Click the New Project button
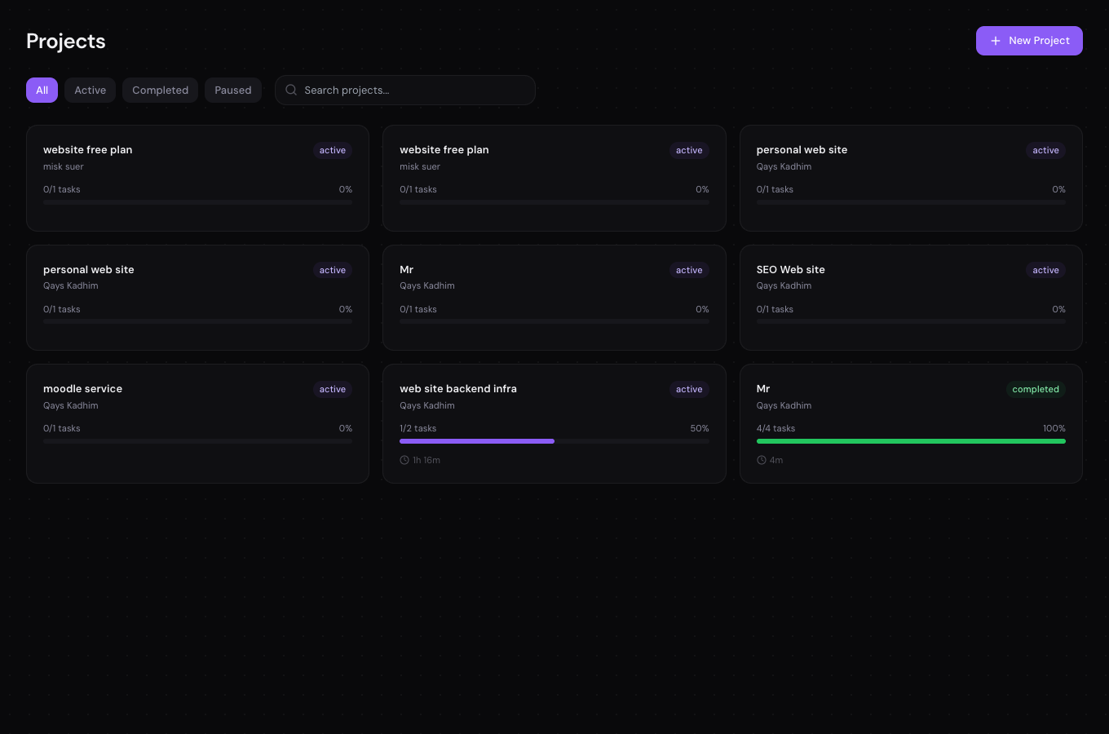Image resolution: width=1109 pixels, height=734 pixels. 1029,40
